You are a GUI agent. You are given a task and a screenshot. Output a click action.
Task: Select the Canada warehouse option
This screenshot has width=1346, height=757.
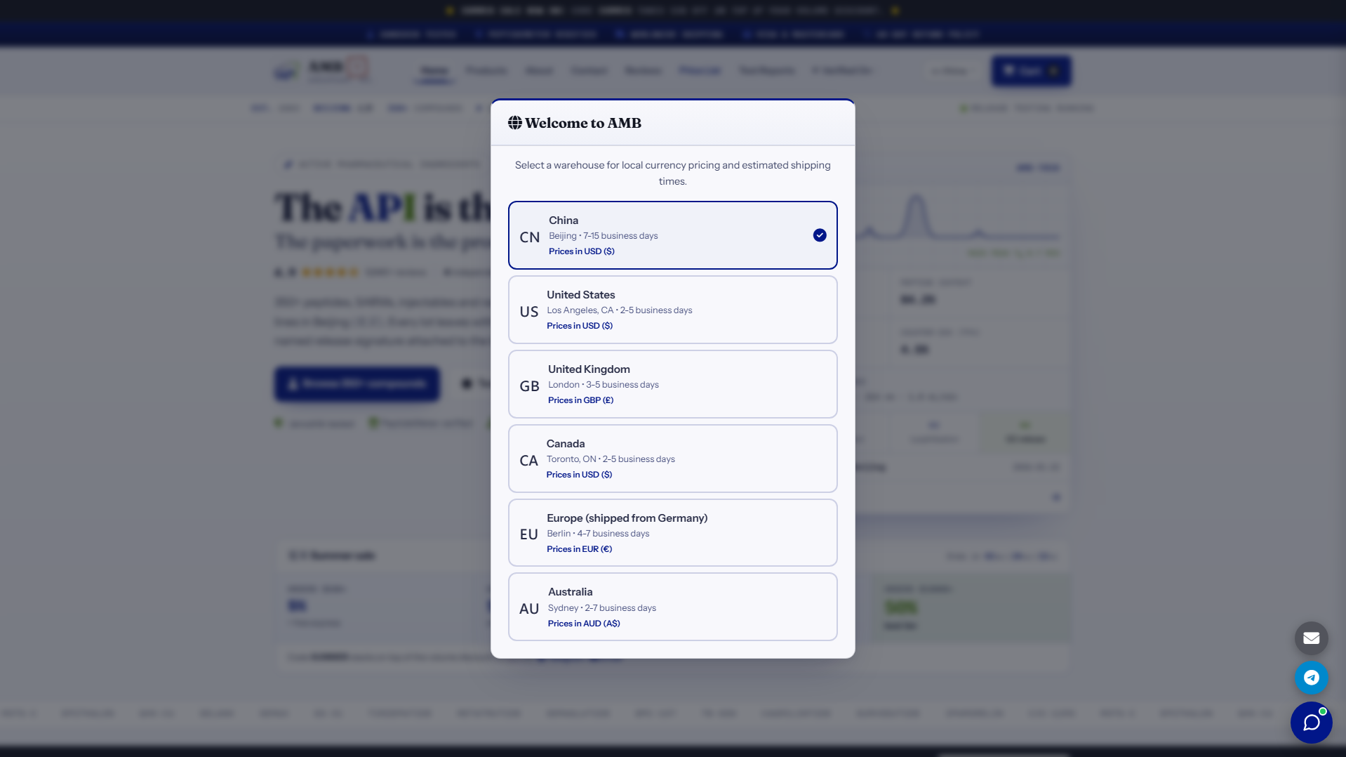tap(672, 459)
